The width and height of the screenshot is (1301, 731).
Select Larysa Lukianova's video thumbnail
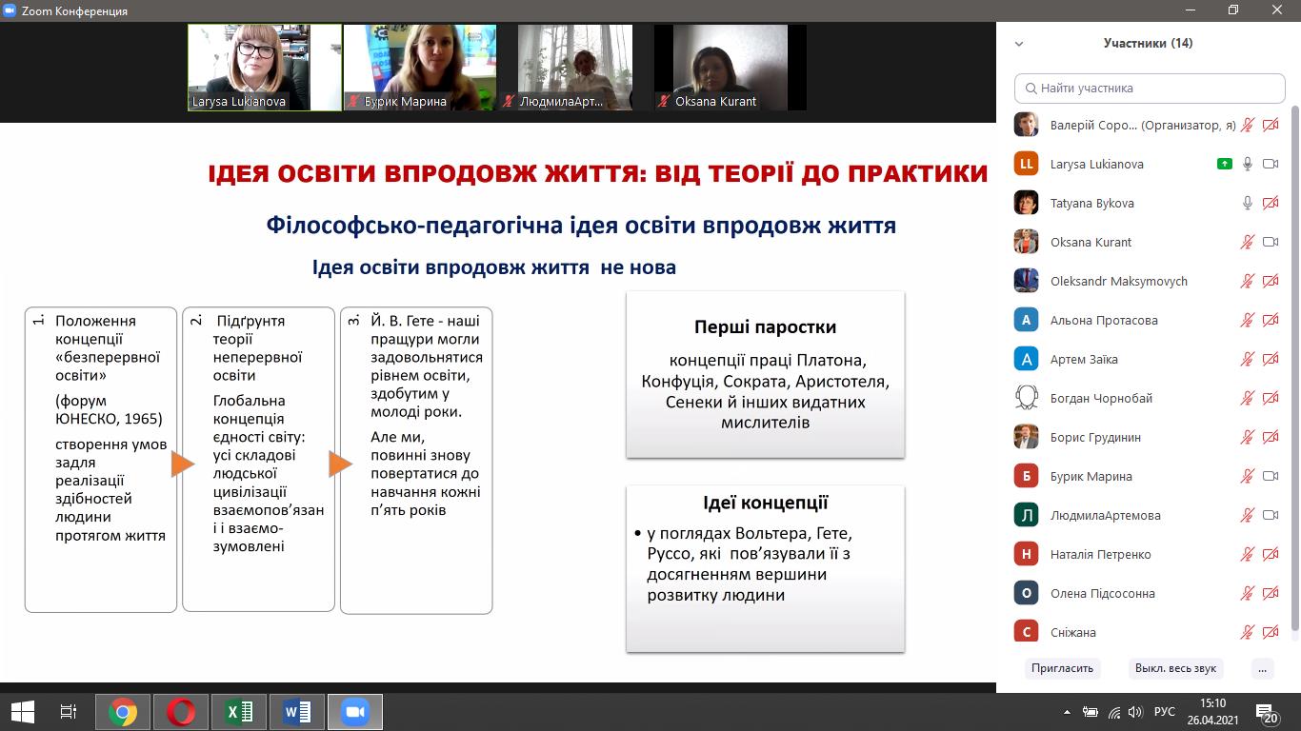pos(265,67)
